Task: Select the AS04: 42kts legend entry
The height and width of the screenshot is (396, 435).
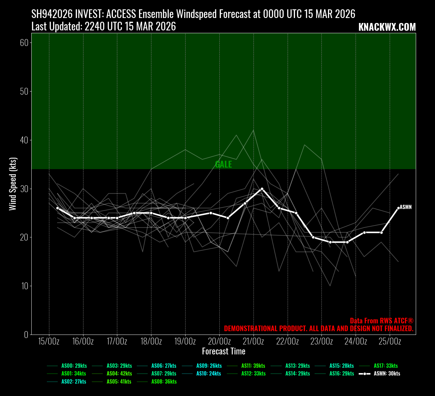Action: (x=119, y=374)
